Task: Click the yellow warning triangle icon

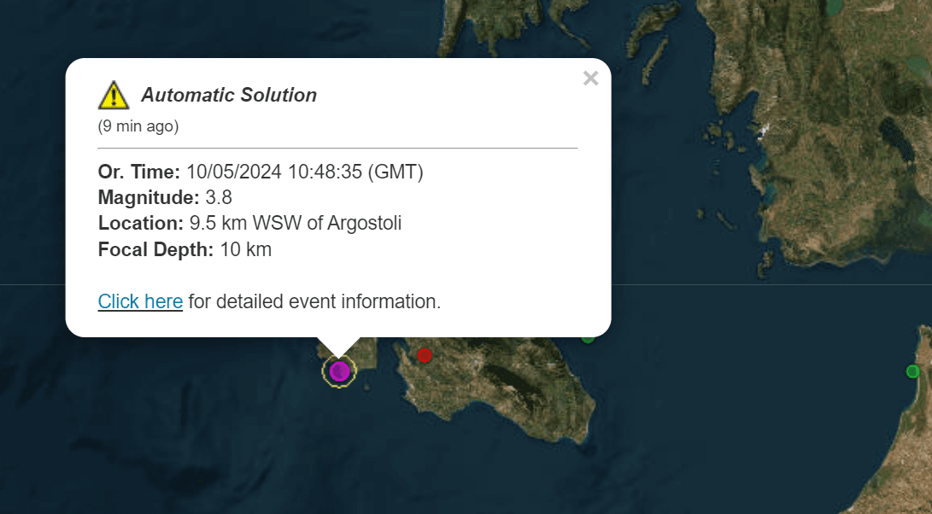Action: [114, 96]
